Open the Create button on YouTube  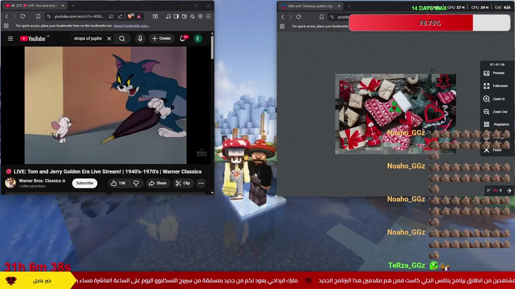tap(161, 39)
